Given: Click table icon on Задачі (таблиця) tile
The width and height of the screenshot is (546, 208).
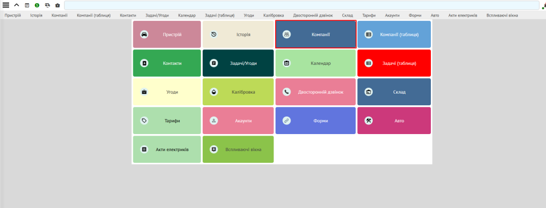Looking at the screenshot, I should point(368,63).
